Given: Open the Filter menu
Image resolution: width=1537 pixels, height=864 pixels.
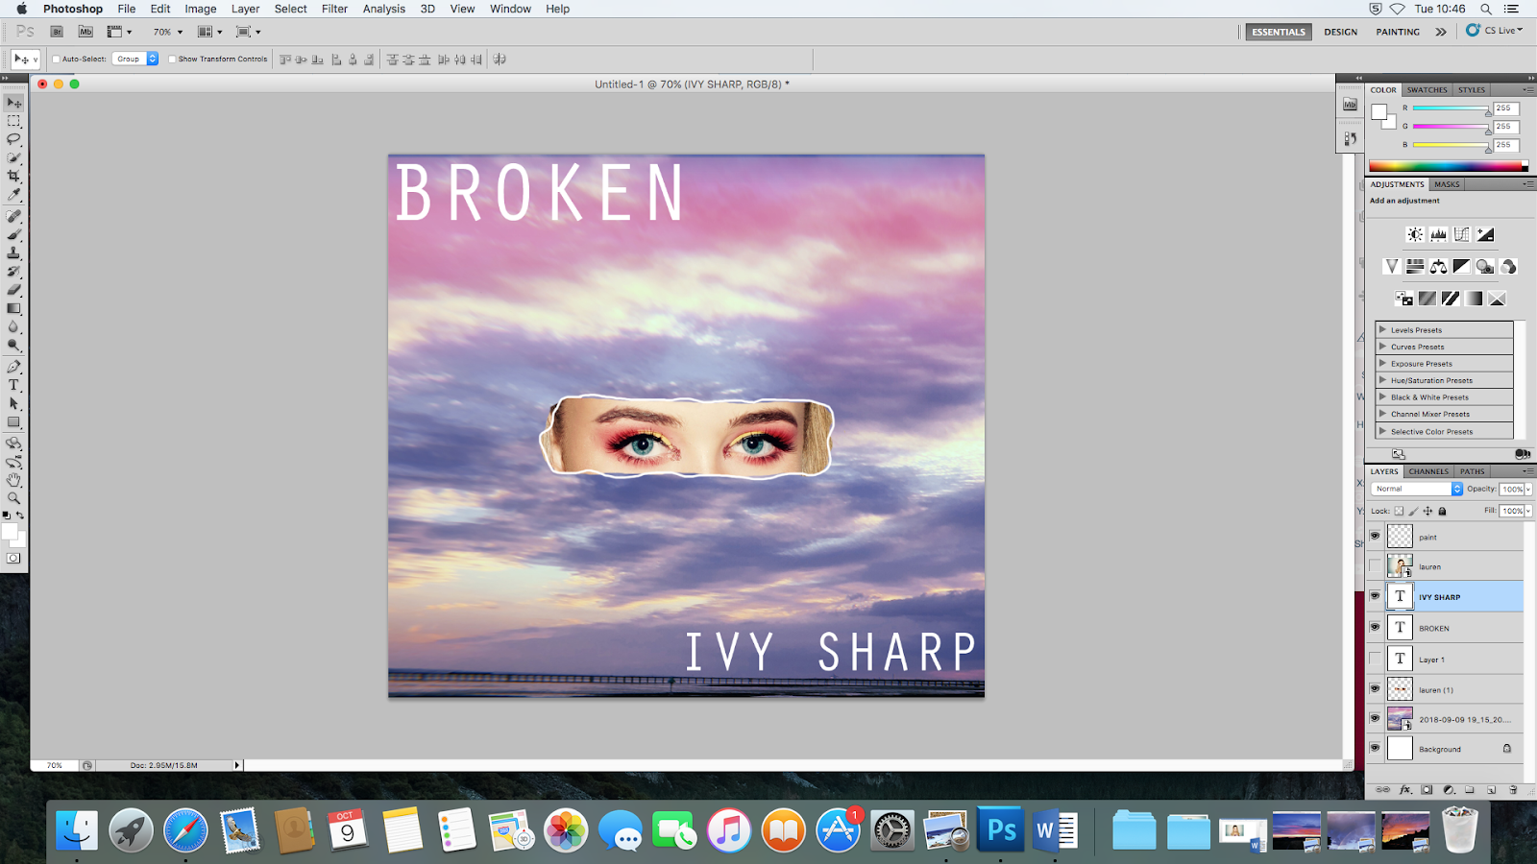Looking at the screenshot, I should pos(334,9).
